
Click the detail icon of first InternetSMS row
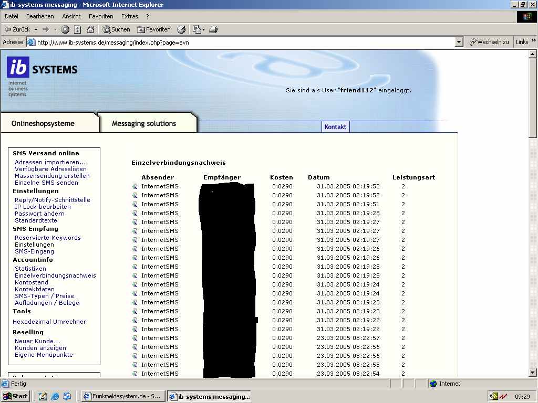[134, 186]
